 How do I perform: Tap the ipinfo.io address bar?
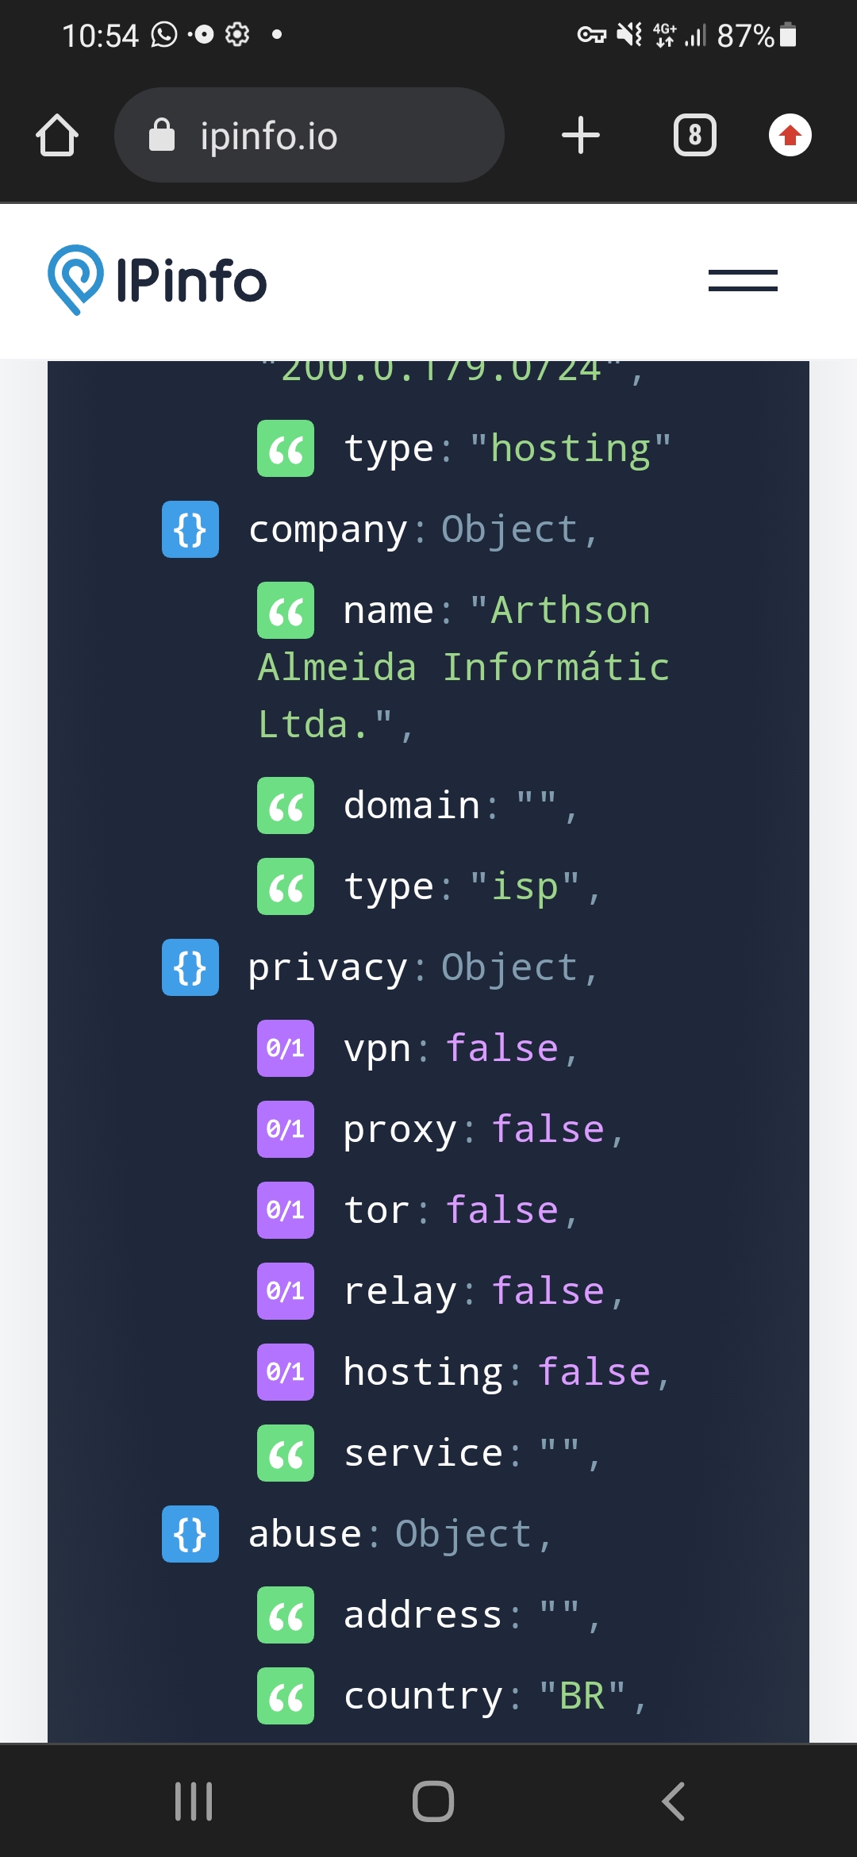tap(309, 135)
